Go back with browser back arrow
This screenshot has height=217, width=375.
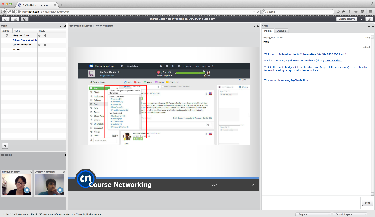(x=4, y=12)
